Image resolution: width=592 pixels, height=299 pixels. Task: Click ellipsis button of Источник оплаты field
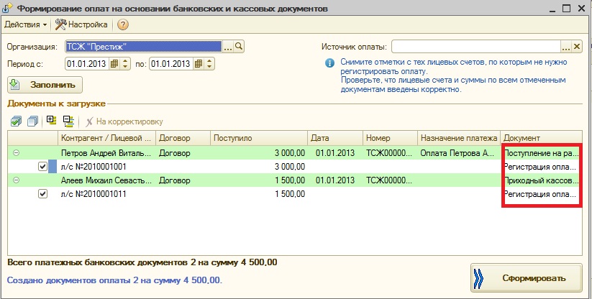pyautogui.click(x=565, y=47)
